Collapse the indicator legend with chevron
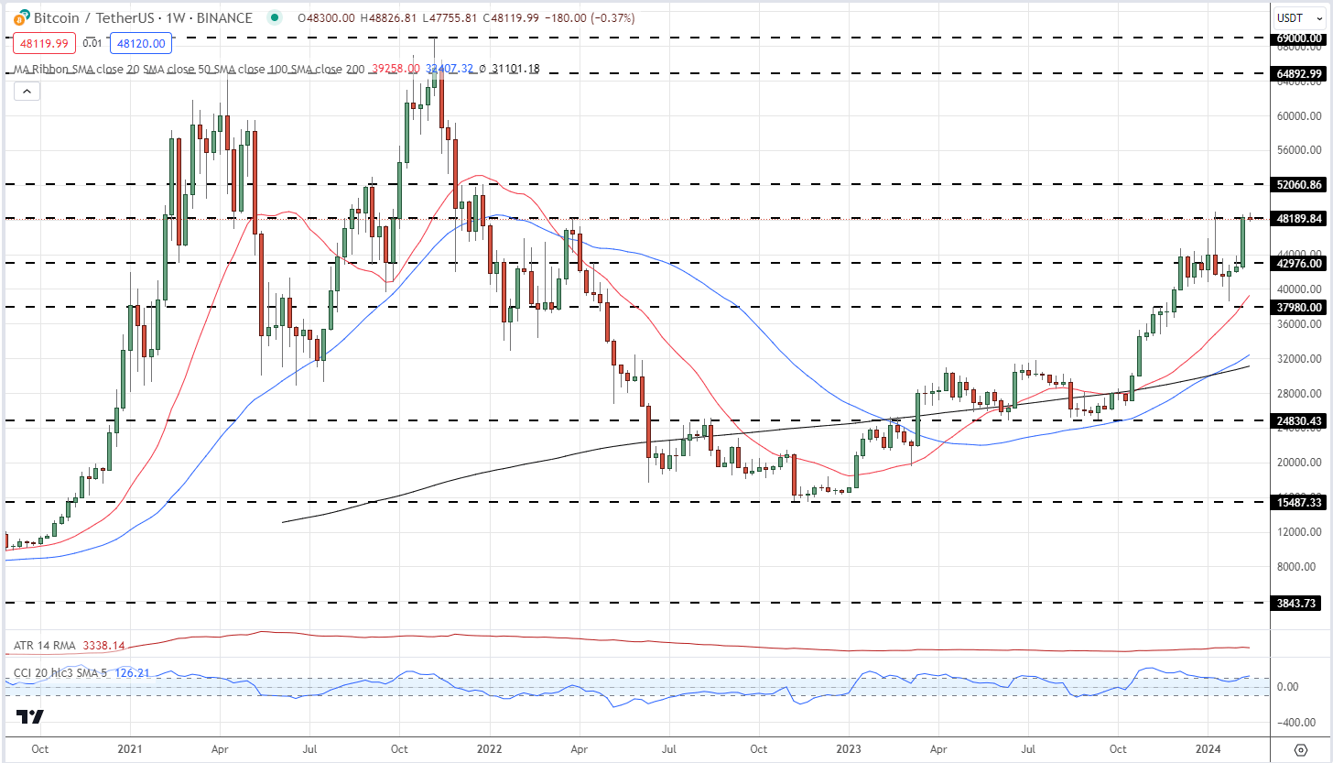1333x763 pixels. click(26, 91)
